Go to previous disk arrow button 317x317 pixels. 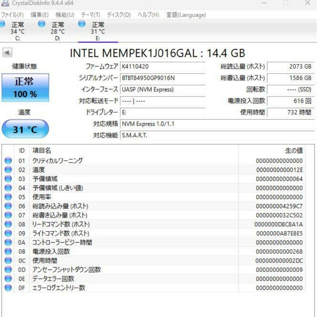[x=7, y=53]
